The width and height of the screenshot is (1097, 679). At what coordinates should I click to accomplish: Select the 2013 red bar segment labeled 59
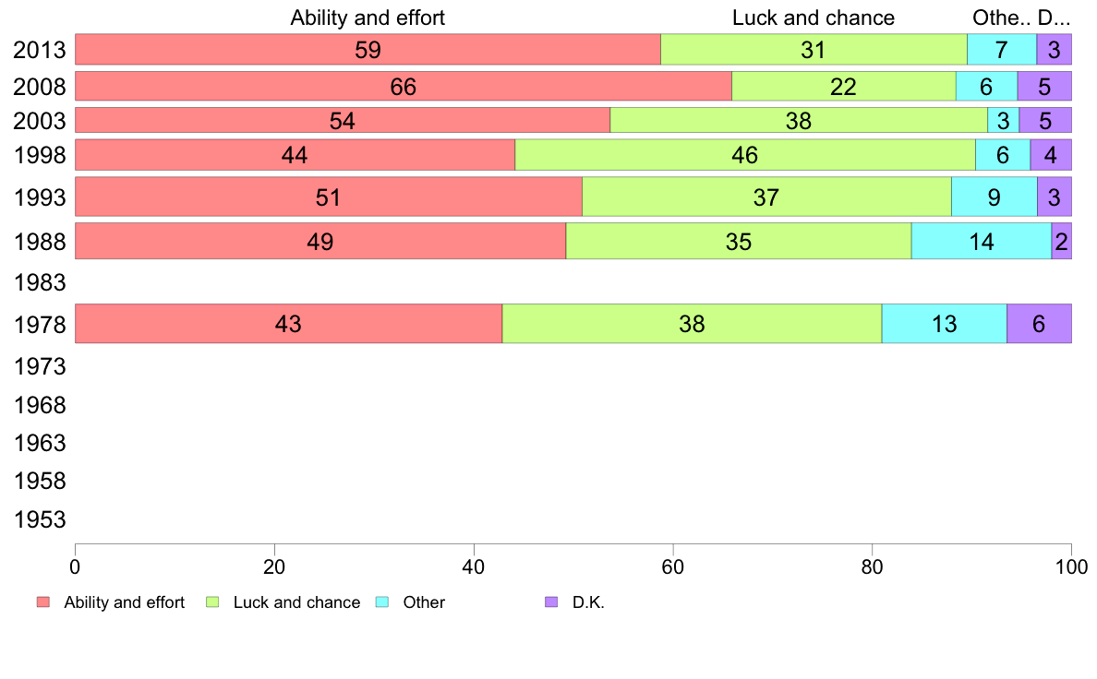368,50
